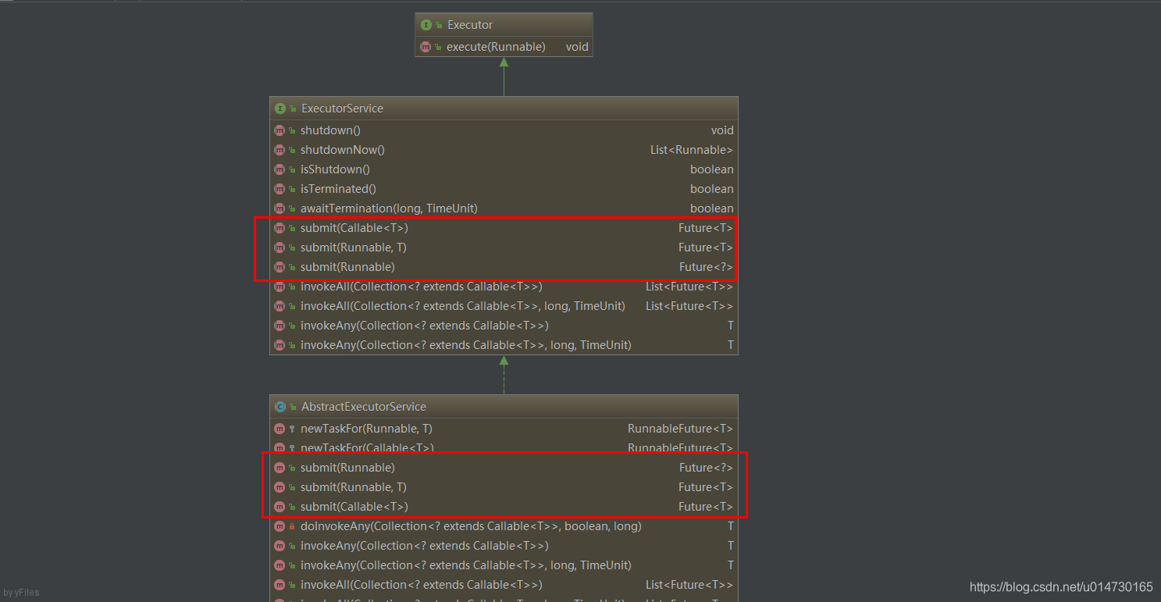Click the boolean return type of isShutdown()
This screenshot has height=602, width=1161.
click(712, 169)
